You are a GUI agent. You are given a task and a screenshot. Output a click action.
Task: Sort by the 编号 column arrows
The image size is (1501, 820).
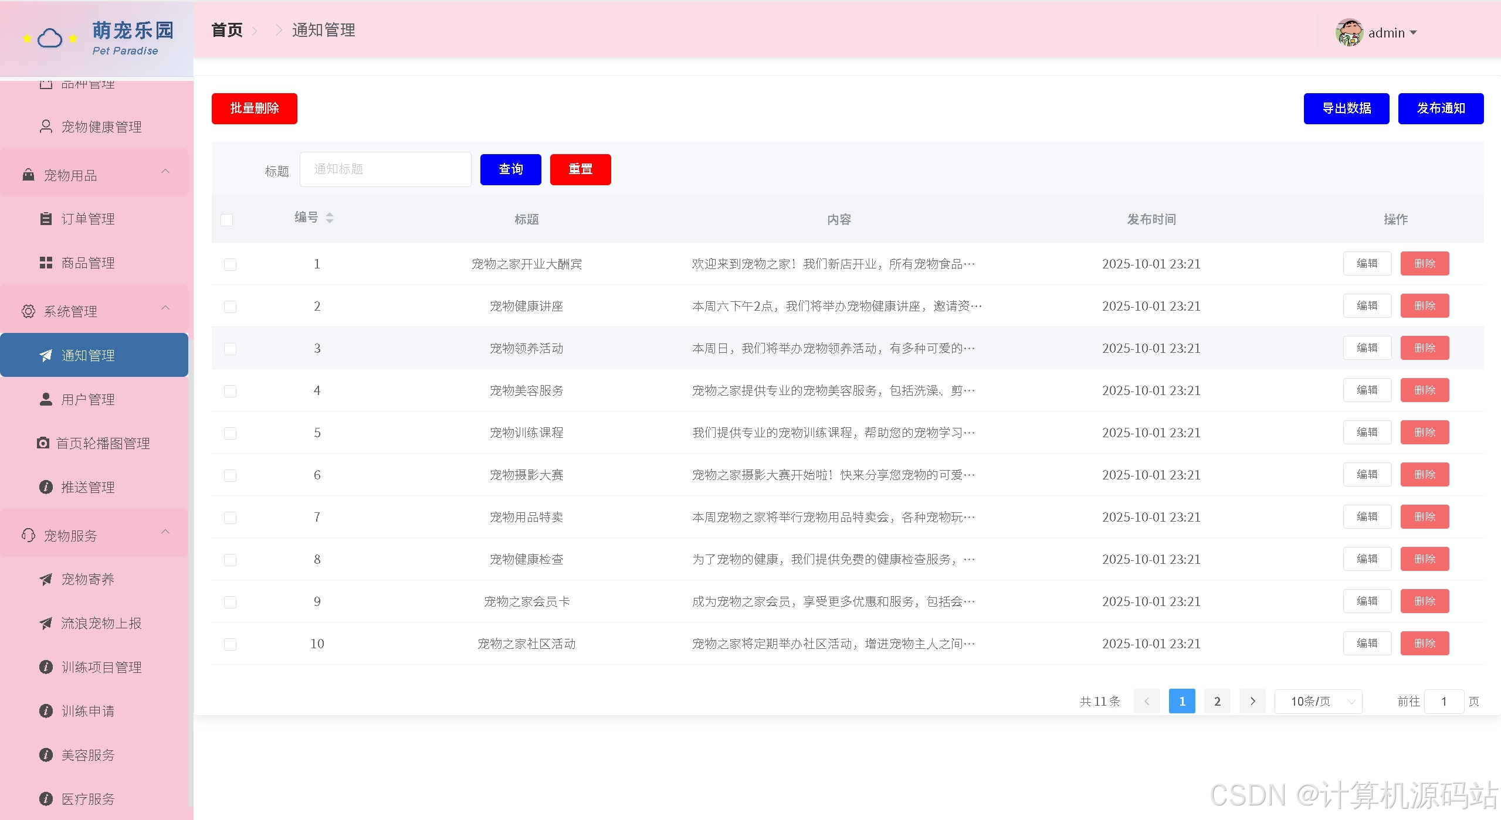point(330,218)
